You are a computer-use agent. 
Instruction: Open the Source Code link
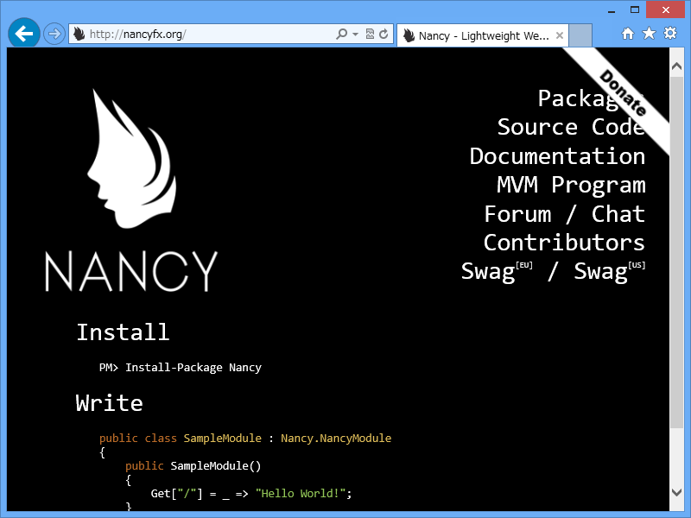click(571, 127)
